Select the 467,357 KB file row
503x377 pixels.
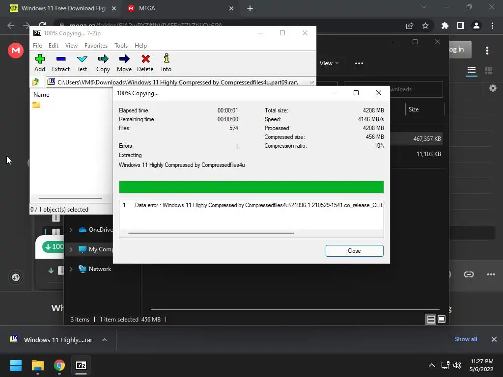(x=417, y=139)
